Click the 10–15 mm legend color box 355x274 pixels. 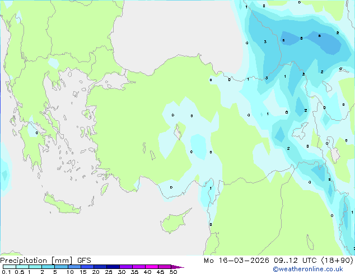pos(74,267)
